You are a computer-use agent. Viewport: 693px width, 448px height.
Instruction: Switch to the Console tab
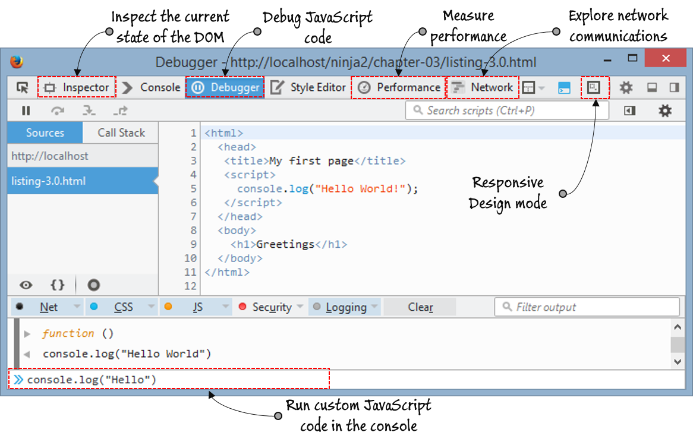pyautogui.click(x=151, y=87)
